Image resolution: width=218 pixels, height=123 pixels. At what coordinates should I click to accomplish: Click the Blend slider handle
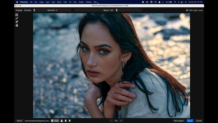pyautogui.click(x=116, y=10)
